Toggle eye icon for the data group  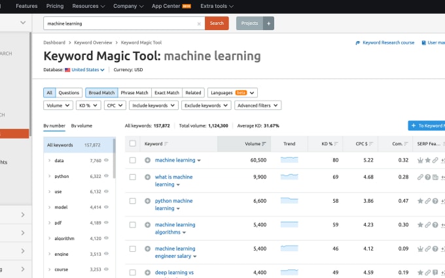pos(106,160)
